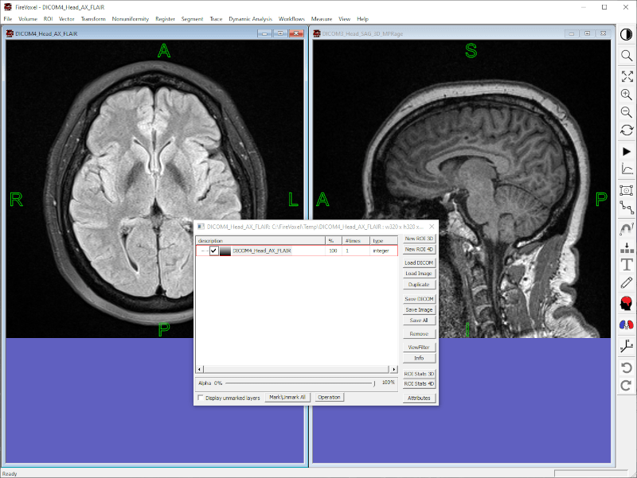Click the play arrow icon
Screen dimensions: 637x478
click(627, 151)
